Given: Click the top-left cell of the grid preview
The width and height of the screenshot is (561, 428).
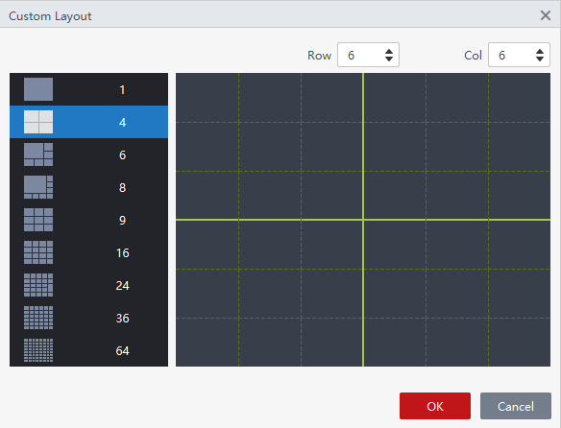Looking at the screenshot, I should pyautogui.click(x=207, y=98).
